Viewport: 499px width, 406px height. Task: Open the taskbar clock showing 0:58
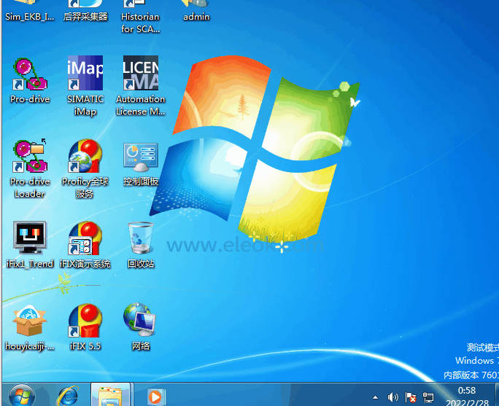tap(467, 396)
